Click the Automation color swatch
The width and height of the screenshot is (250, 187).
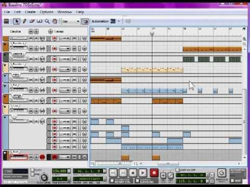click(113, 21)
